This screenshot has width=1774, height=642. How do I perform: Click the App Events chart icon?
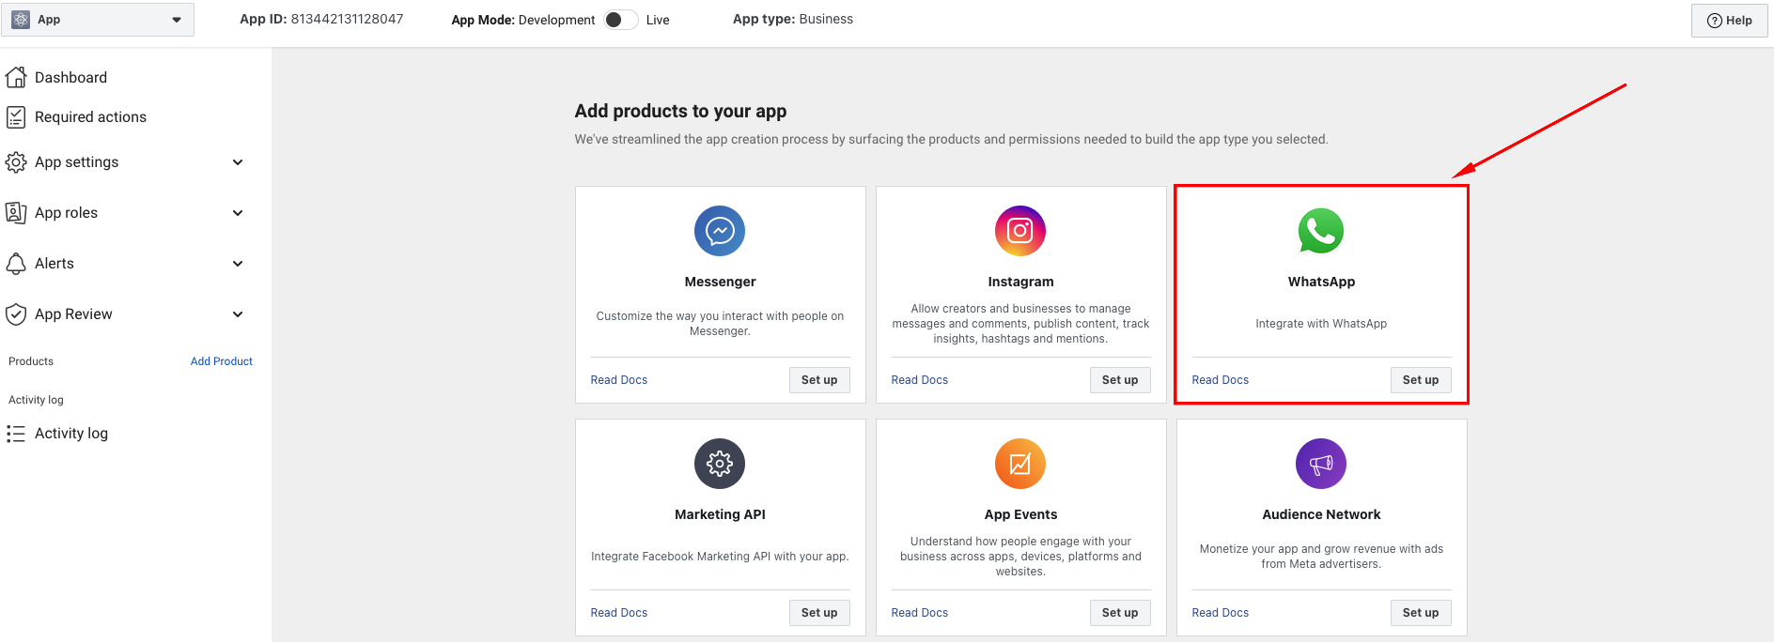coord(1020,464)
